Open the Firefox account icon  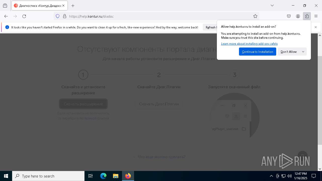click(x=298, y=16)
